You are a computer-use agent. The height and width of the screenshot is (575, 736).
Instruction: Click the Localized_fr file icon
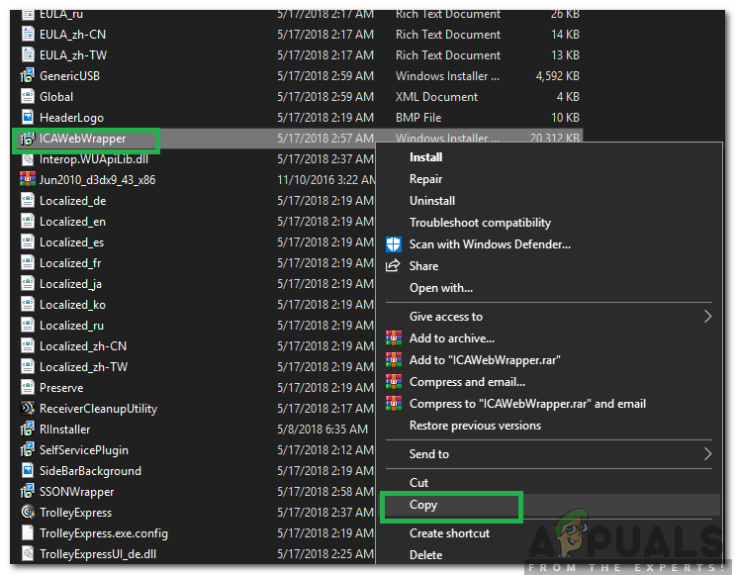click(28, 262)
